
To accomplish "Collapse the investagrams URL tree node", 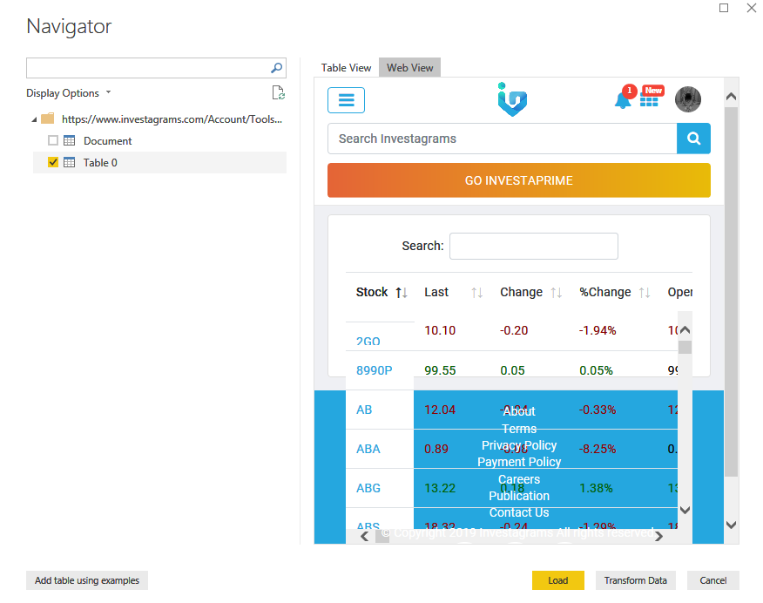I will tap(34, 119).
